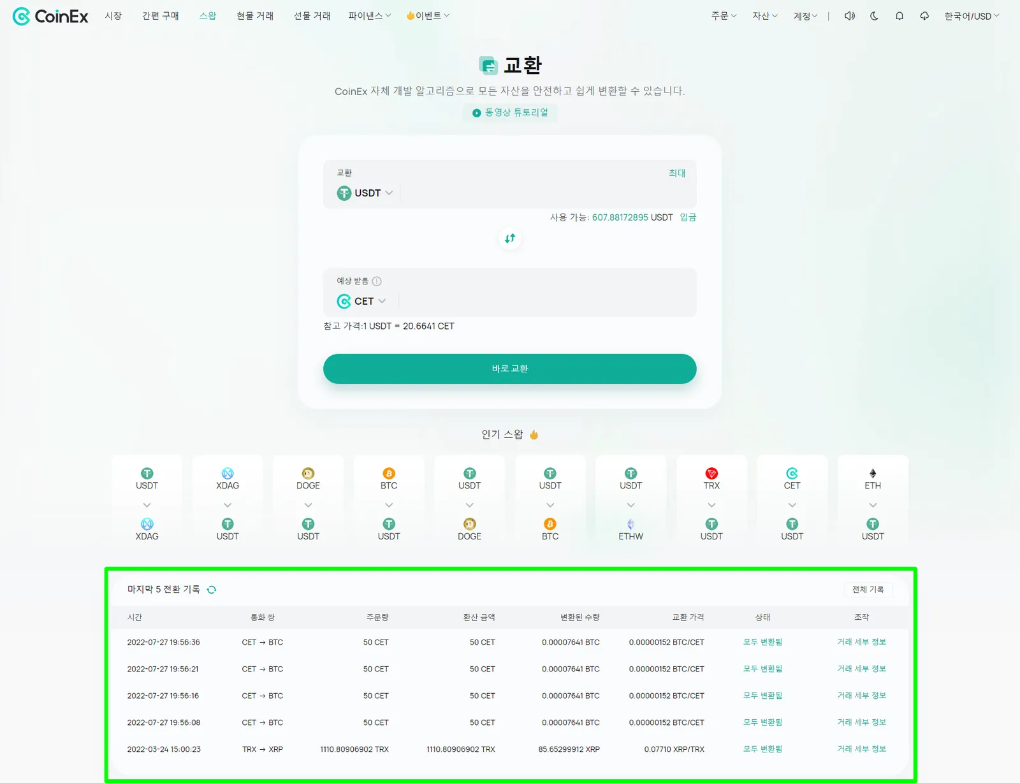Expand the 주문 orders menu
This screenshot has height=783, width=1020.
(x=724, y=16)
